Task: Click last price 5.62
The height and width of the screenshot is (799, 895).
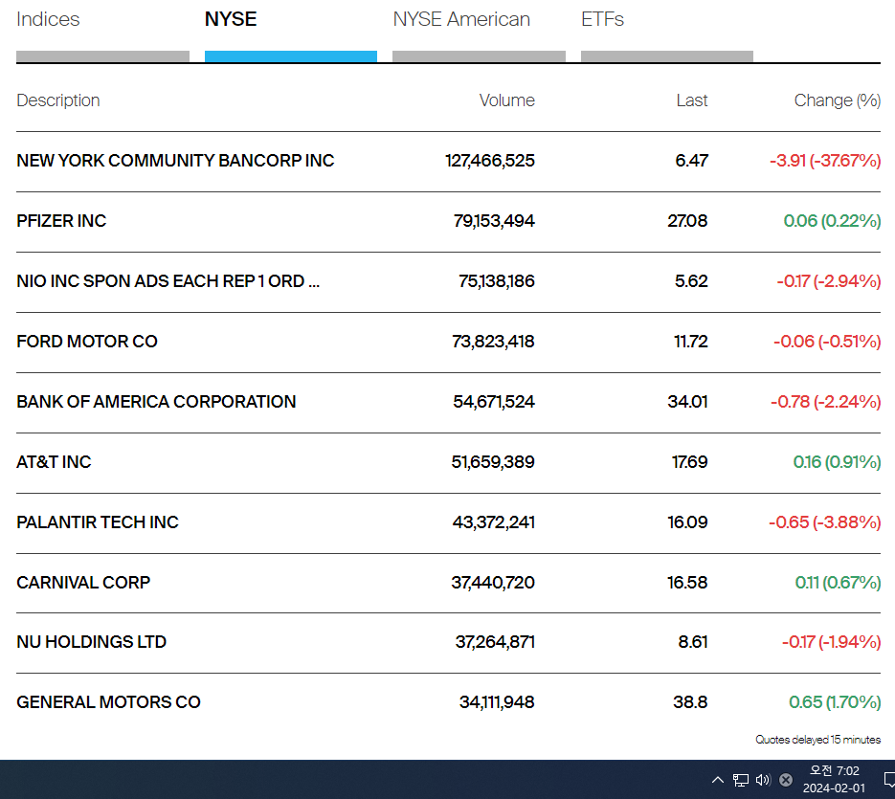Action: point(691,281)
